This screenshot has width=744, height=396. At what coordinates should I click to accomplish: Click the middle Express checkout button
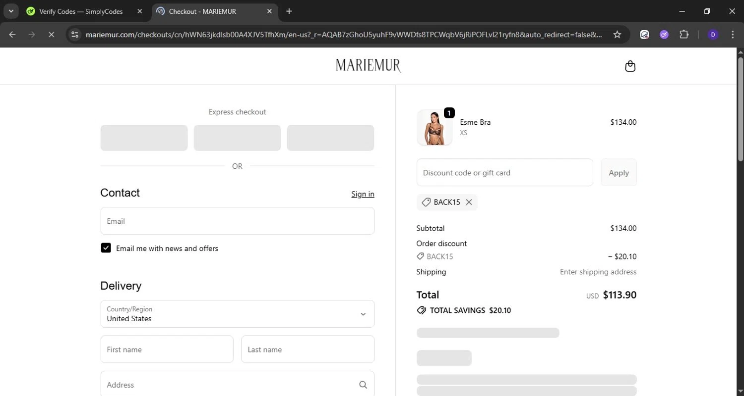pyautogui.click(x=237, y=138)
